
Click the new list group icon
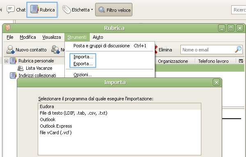click(55, 50)
